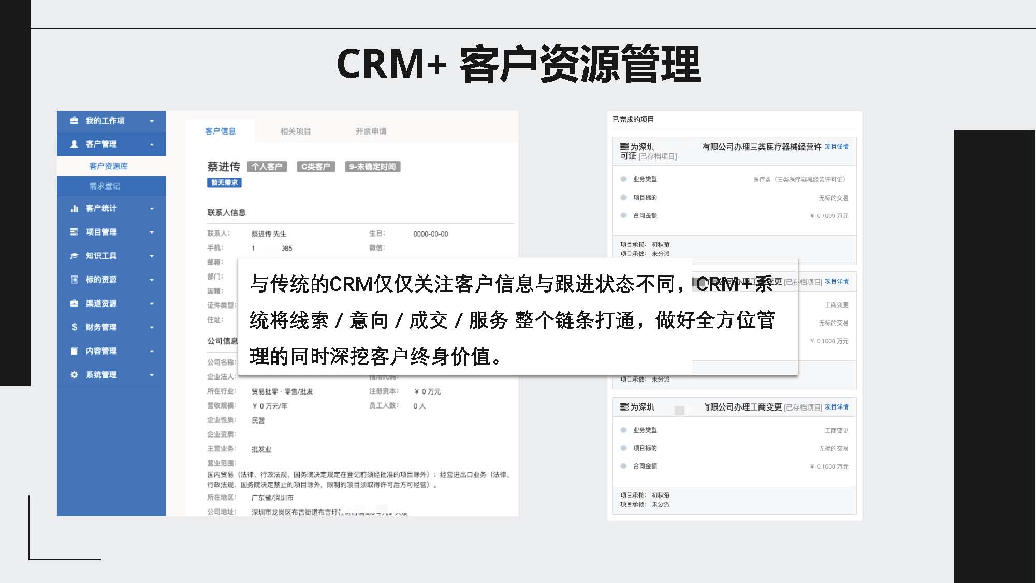Viewport: 1036px width, 583px height.
Task: Click the contact value 蔡进传 先生
Action: tap(269, 234)
